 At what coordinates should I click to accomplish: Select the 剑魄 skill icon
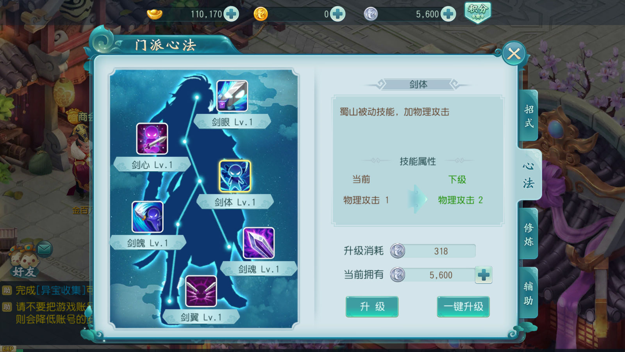tap(147, 217)
